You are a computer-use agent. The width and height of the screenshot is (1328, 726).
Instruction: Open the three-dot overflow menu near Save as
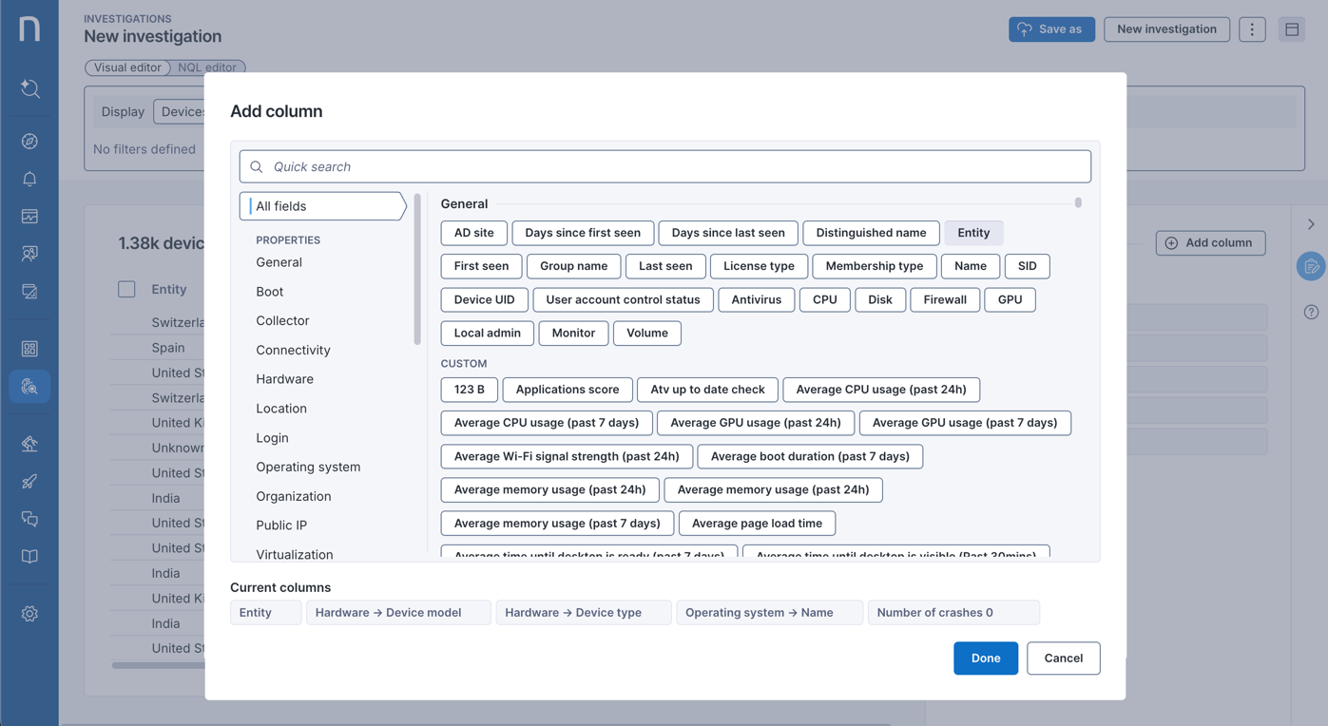1252,29
